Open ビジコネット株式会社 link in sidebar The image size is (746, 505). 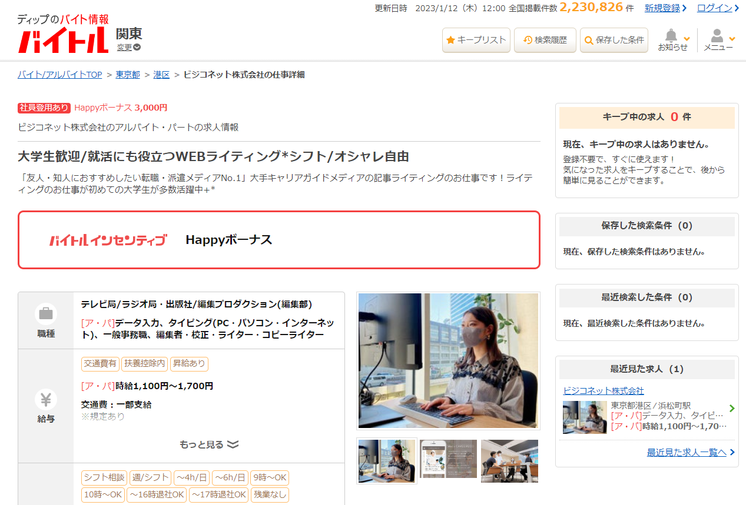click(604, 391)
